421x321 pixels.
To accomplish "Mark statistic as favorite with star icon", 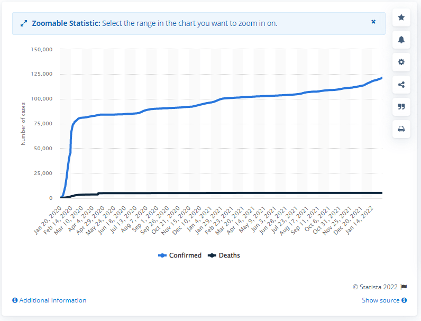I will (401, 17).
